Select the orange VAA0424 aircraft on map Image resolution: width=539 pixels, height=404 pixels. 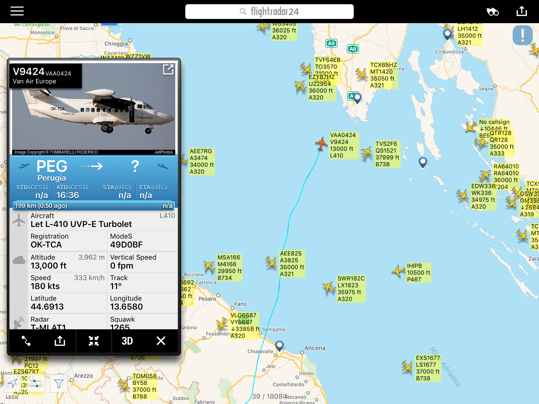point(321,143)
